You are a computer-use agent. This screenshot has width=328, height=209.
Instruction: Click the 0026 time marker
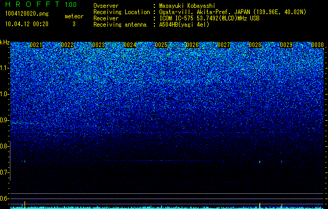point(192,45)
